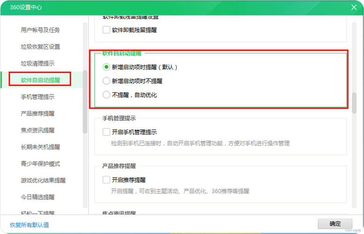Go to 游戏优化结果提醒 in sidebar
The height and width of the screenshot is (234, 364).
coord(43,181)
